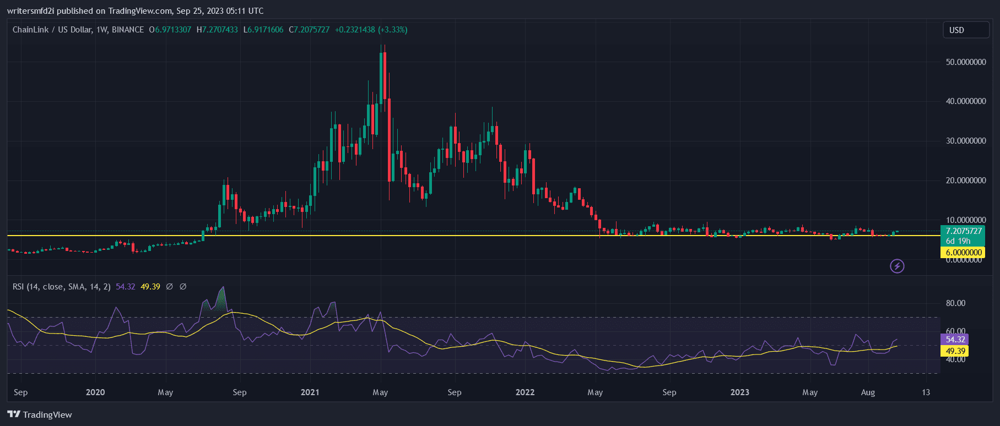Click the 2023 label on the time axis

(x=739, y=392)
